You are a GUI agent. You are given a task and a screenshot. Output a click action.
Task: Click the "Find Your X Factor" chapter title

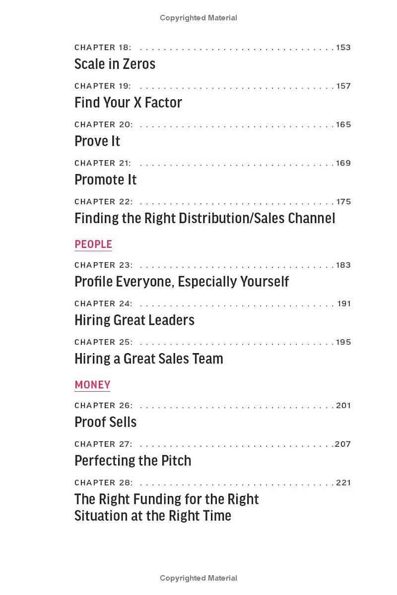click(x=128, y=103)
